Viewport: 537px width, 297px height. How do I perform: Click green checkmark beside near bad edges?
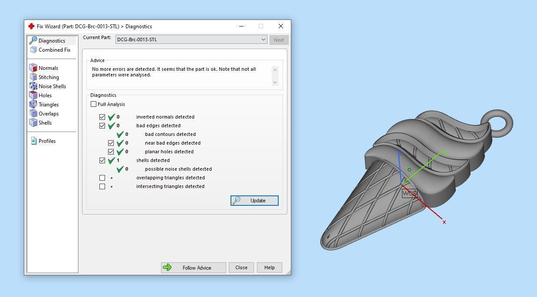click(x=120, y=143)
